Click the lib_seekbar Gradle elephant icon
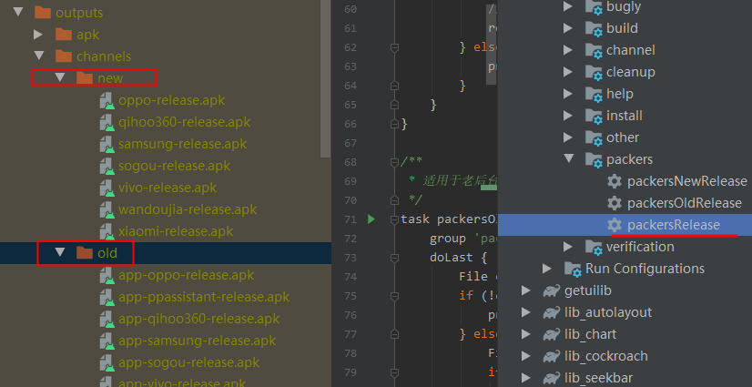The image size is (752, 387). (552, 378)
